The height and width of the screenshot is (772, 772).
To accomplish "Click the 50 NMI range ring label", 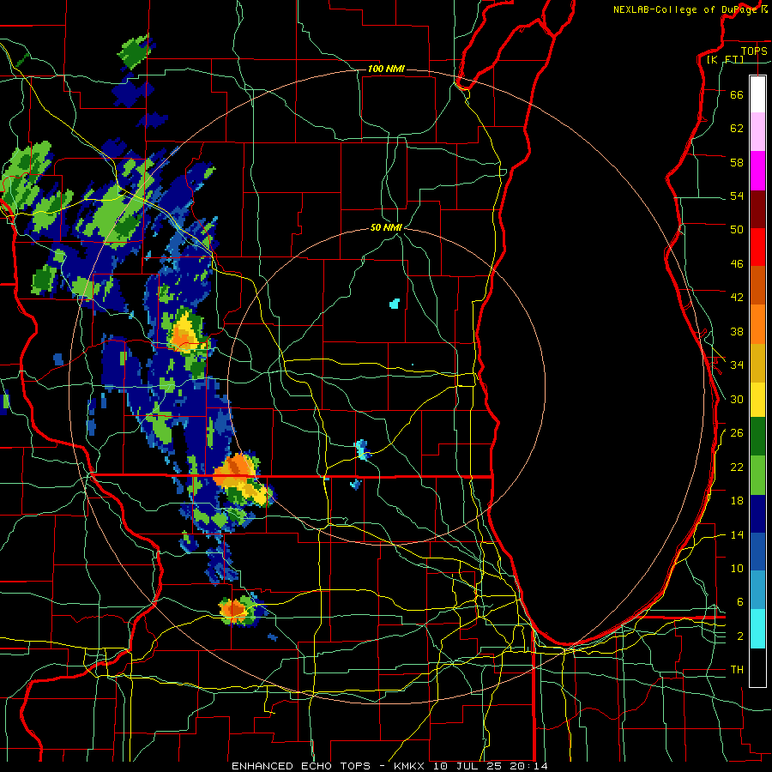I will tap(387, 227).
